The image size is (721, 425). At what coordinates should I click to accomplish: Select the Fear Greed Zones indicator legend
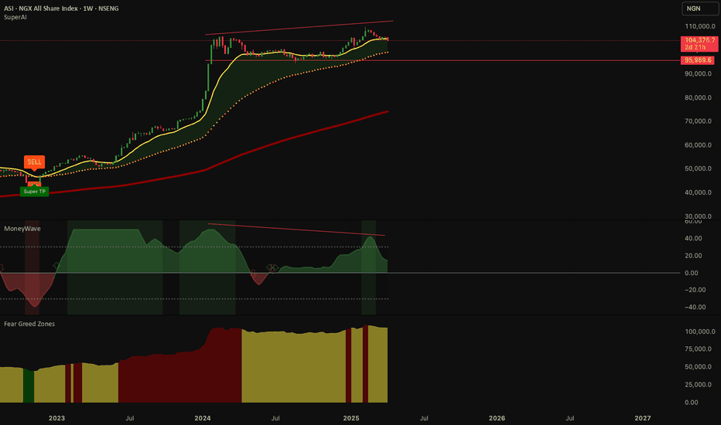click(x=29, y=324)
